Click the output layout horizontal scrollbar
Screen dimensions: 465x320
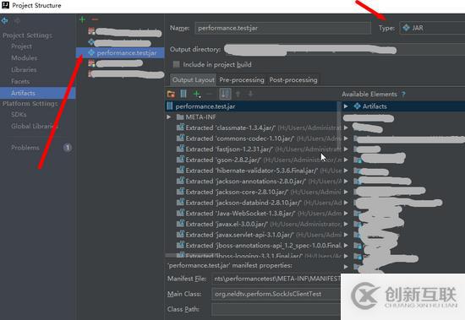pos(189,255)
